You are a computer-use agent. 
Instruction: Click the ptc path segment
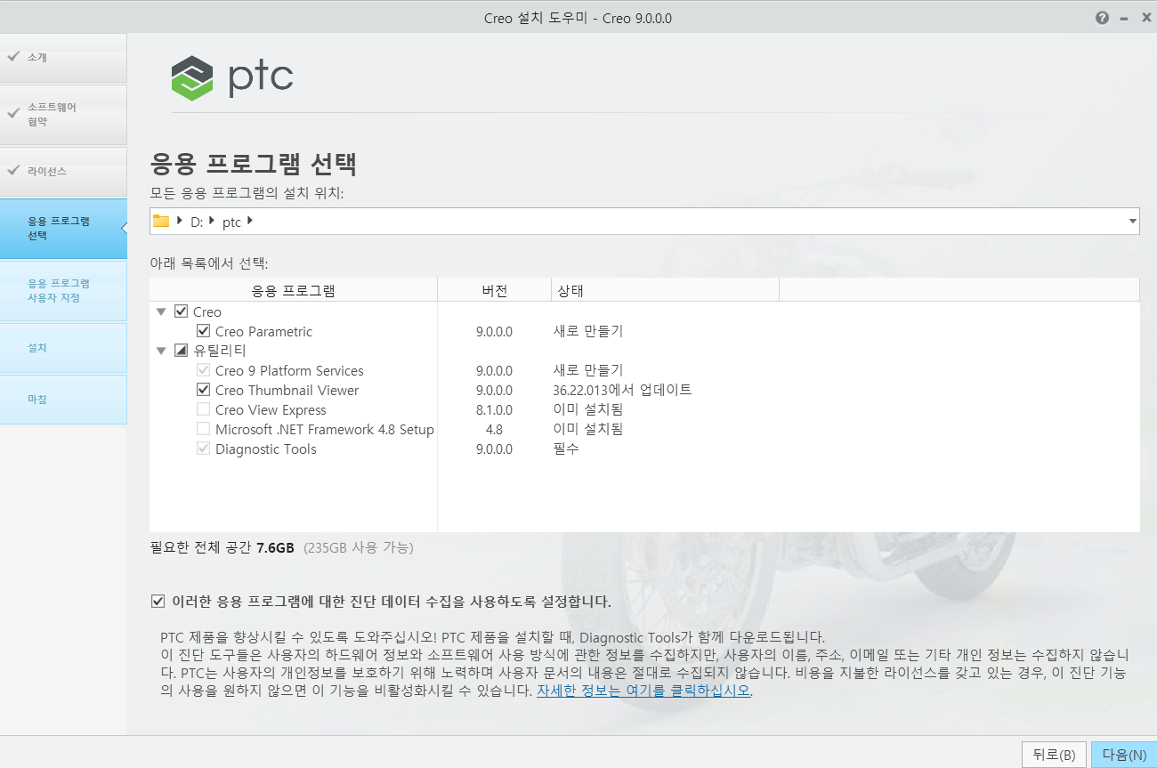(x=231, y=222)
